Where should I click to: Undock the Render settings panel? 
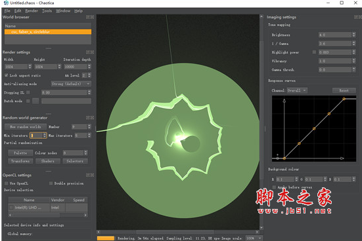pos(88,52)
